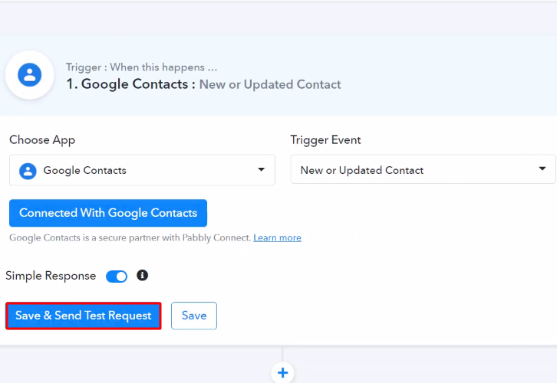
Task: Open the Choose App dropdown
Action: (142, 170)
